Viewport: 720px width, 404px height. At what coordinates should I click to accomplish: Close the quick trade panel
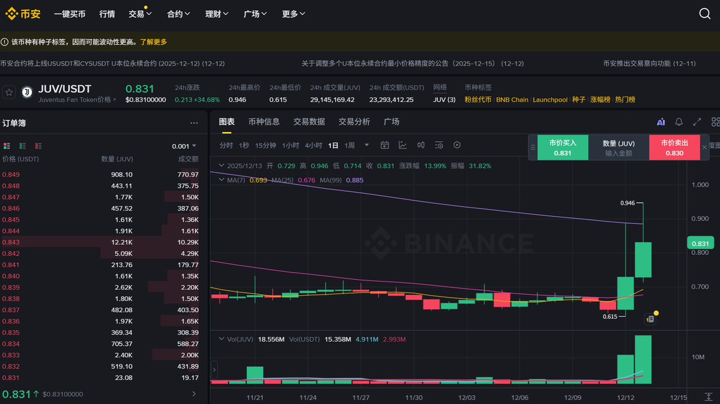(704, 147)
